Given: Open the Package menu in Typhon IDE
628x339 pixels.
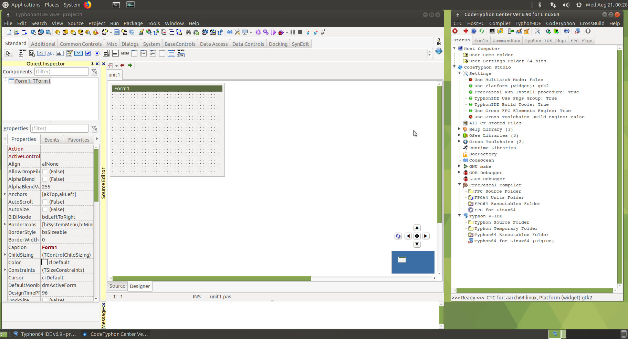Looking at the screenshot, I should (x=133, y=23).
